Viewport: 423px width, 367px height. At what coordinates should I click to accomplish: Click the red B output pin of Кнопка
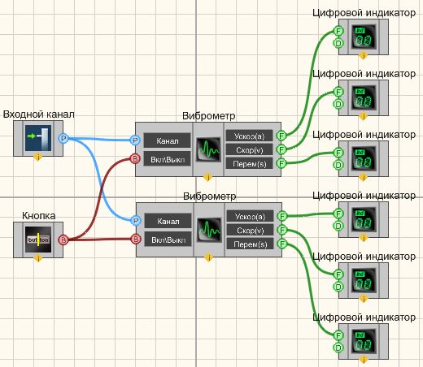63,240
